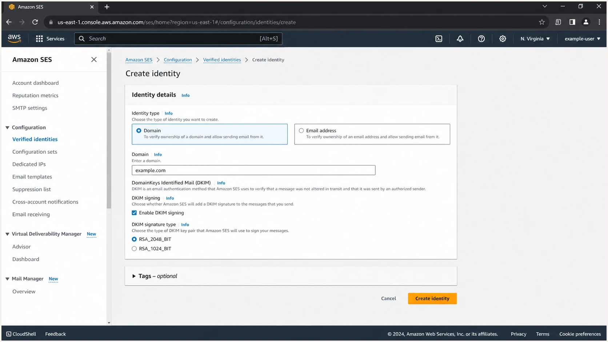Follow the Amazon SES breadcrumb link
608x342 pixels.
tap(139, 60)
